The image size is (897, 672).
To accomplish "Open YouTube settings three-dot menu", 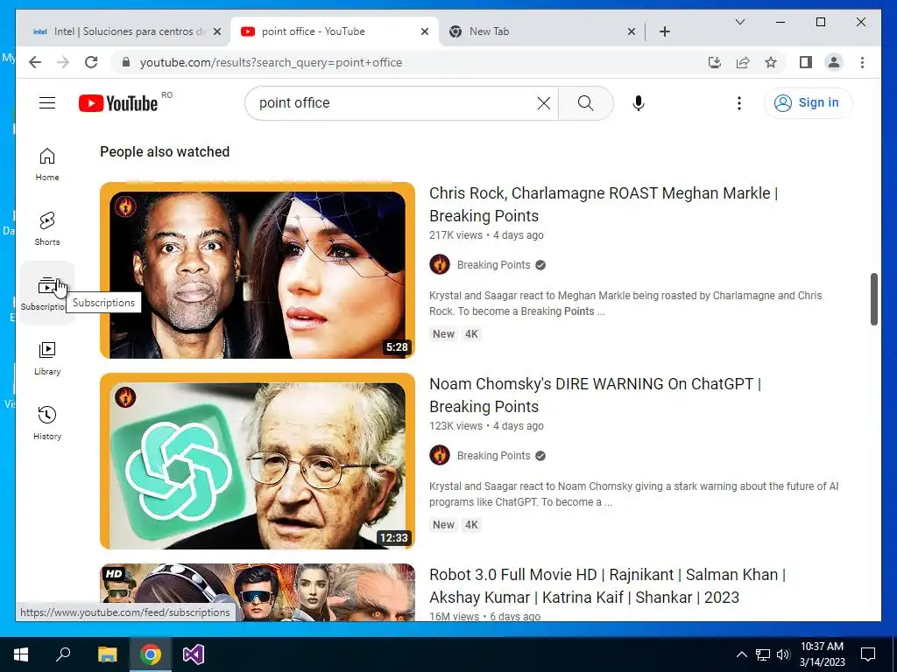I will click(x=739, y=103).
